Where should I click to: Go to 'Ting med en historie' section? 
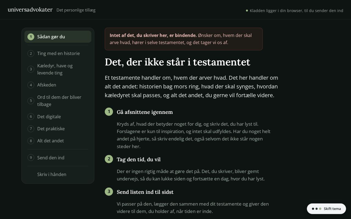(58, 53)
